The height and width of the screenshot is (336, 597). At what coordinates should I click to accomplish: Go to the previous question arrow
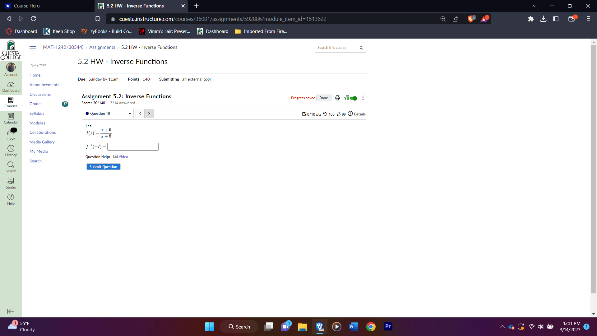140,114
